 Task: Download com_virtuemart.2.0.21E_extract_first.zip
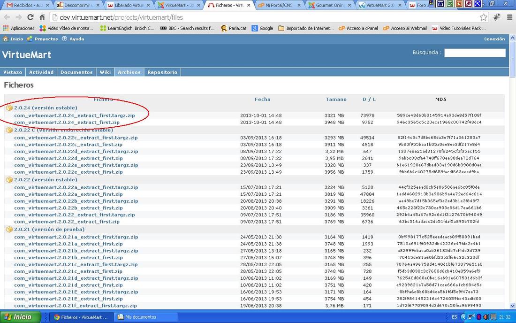coord(68,299)
